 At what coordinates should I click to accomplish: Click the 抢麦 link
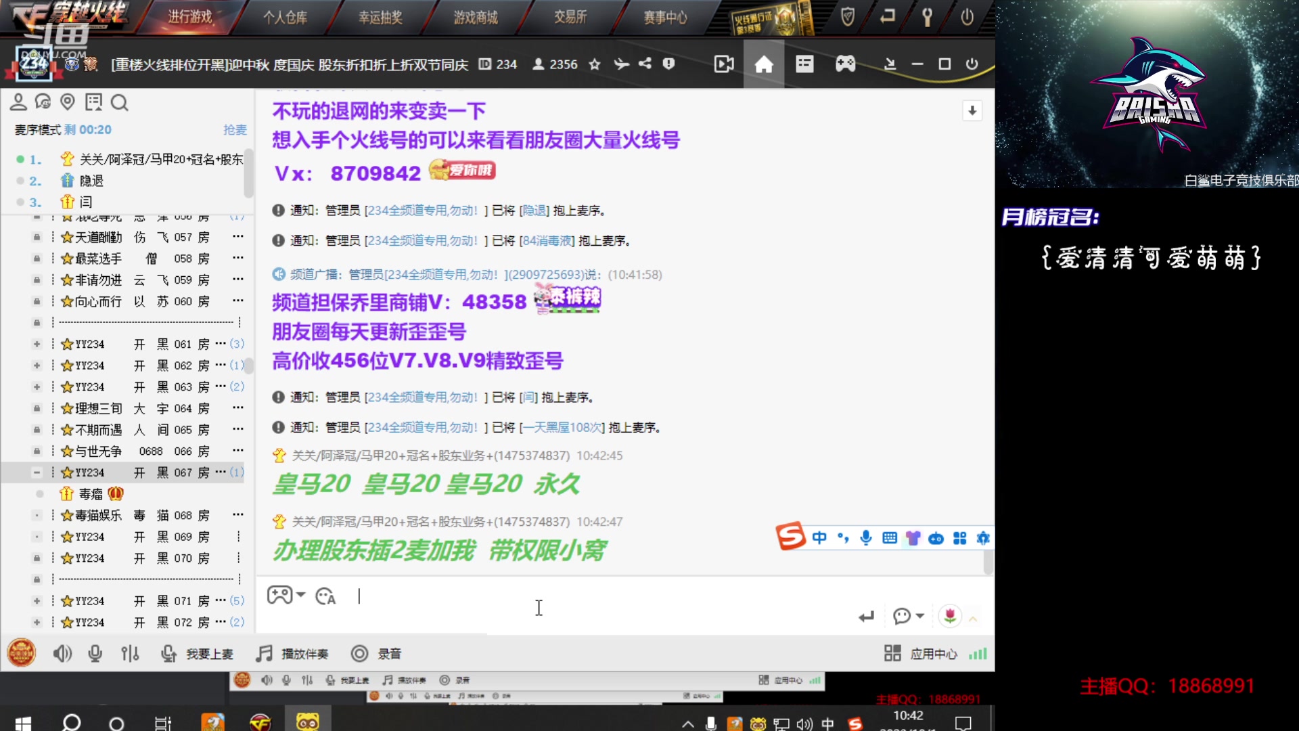[x=235, y=130]
